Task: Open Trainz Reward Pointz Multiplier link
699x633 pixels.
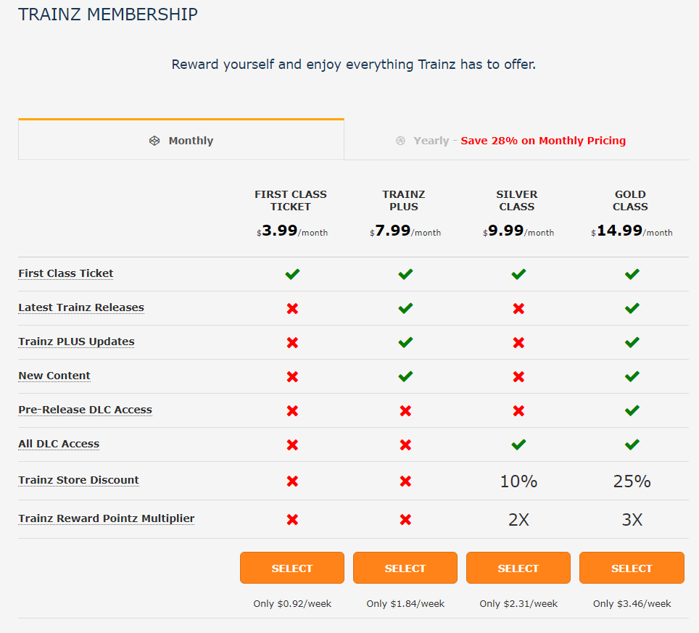Action: 106,518
